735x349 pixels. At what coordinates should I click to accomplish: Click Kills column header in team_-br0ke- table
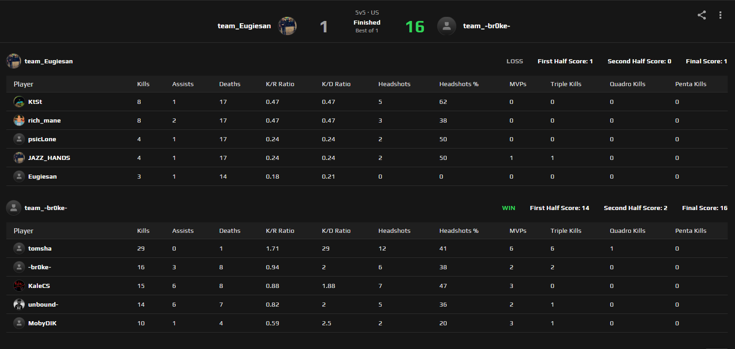coord(143,231)
